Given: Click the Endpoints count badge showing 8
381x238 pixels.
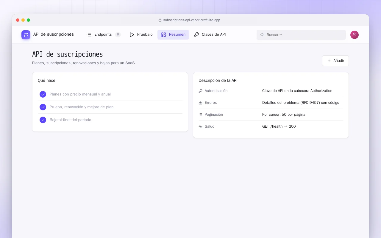Looking at the screenshot, I should [x=118, y=35].
